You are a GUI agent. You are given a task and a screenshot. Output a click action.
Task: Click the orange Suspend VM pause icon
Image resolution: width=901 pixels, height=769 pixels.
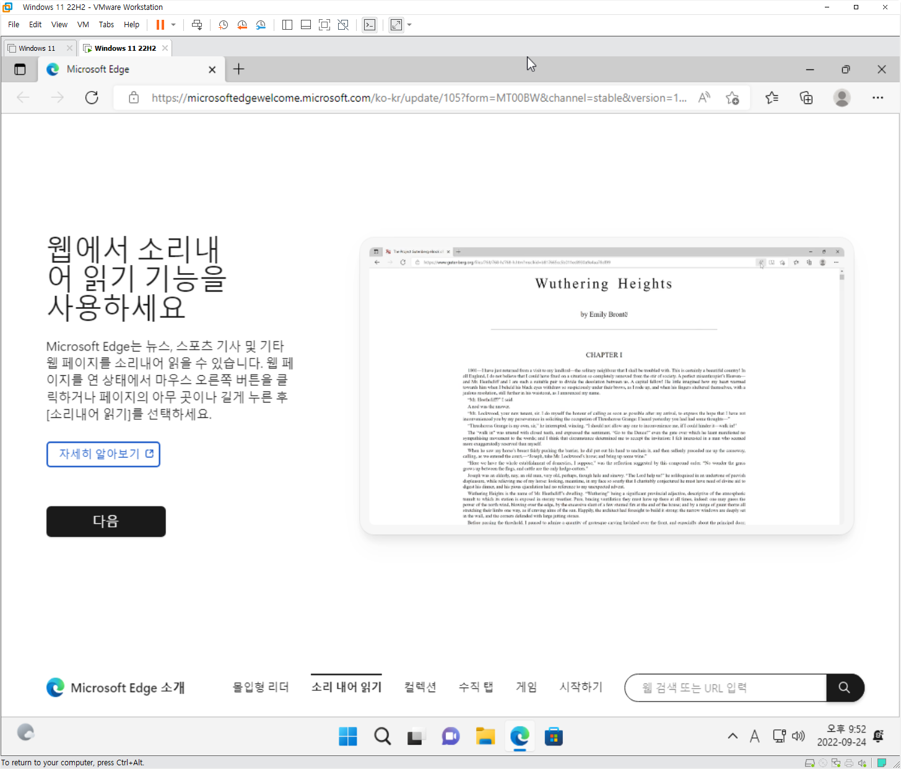pyautogui.click(x=160, y=25)
